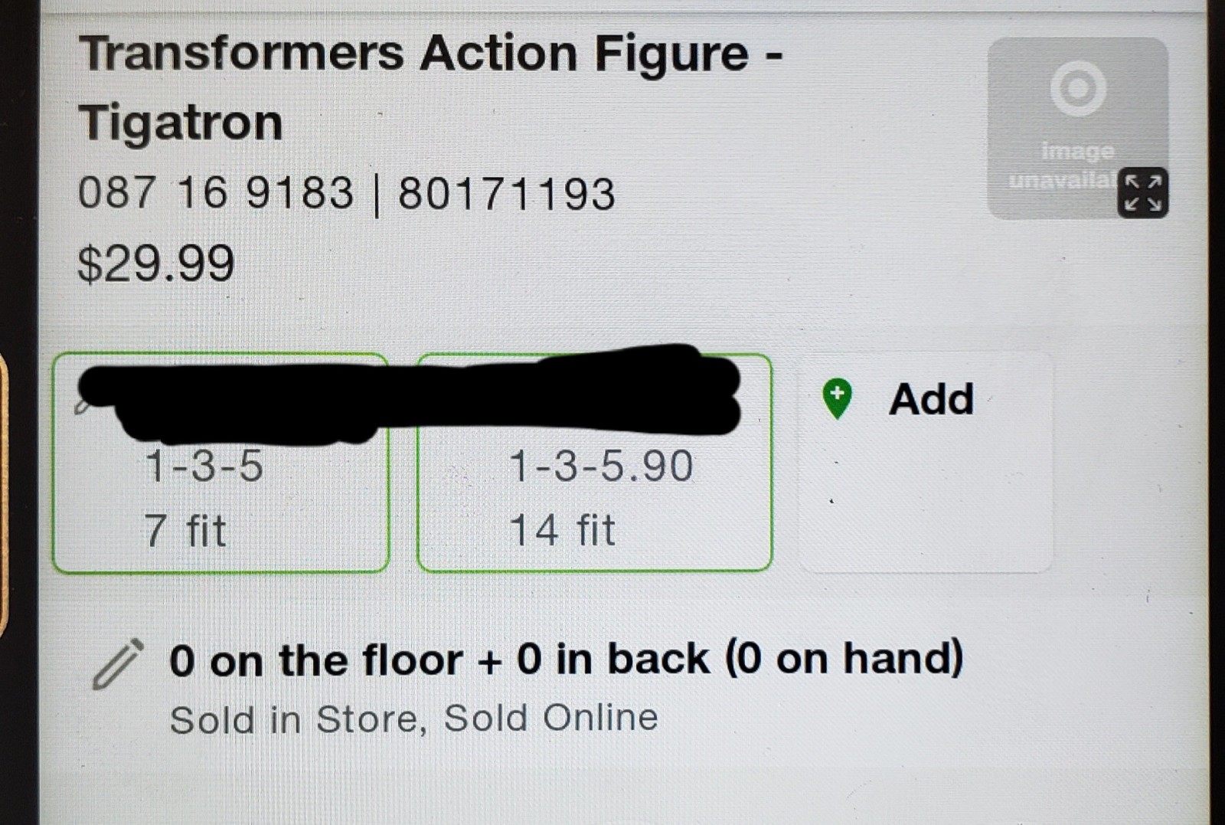Open the image unavailable thumbnail
This screenshot has width=1225, height=825.
pos(1077,128)
